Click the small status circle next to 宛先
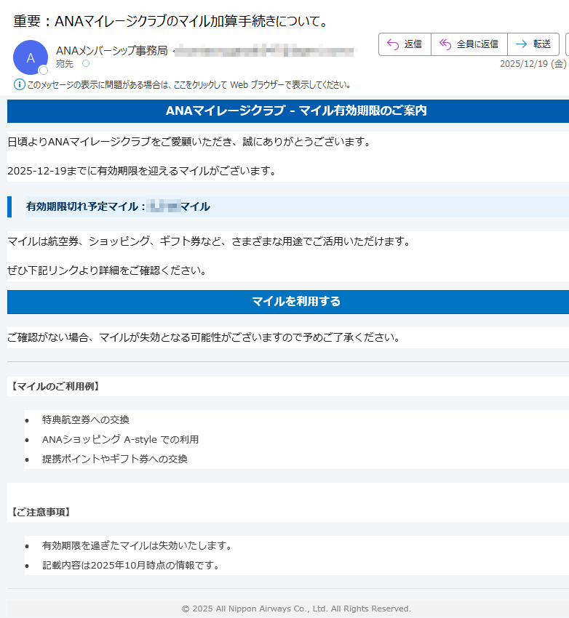This screenshot has height=618, width=569. (85, 64)
